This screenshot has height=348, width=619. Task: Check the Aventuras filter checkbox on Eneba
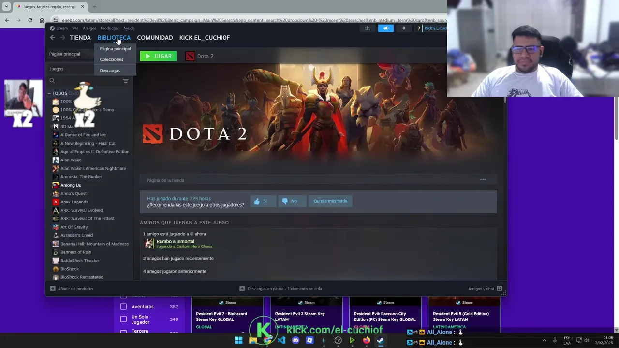[x=123, y=306]
